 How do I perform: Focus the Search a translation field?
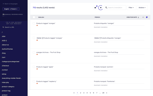pos(115,8)
